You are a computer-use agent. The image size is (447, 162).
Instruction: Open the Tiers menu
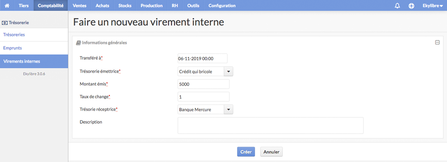pos(24,5)
